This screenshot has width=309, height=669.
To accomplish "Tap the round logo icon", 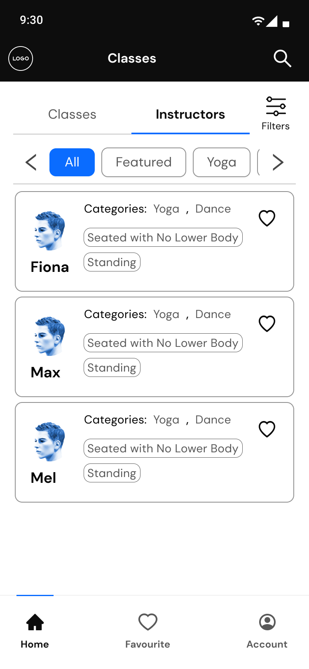I will tap(21, 58).
